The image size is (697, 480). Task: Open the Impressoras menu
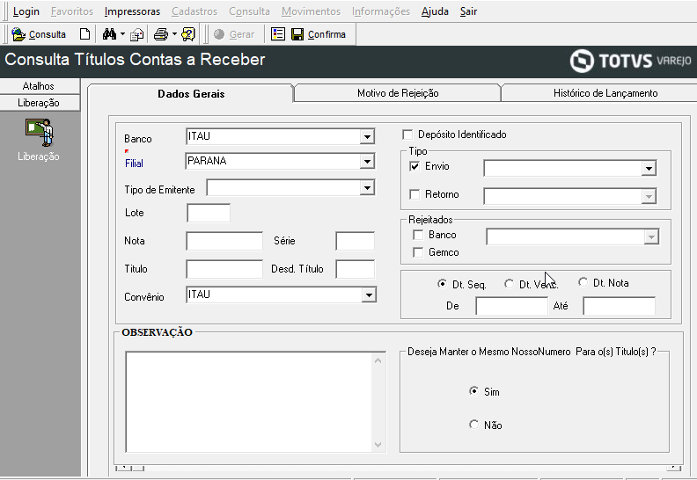click(x=133, y=11)
